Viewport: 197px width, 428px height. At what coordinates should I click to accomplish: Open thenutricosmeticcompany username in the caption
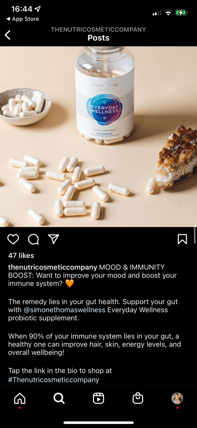[x=52, y=267]
